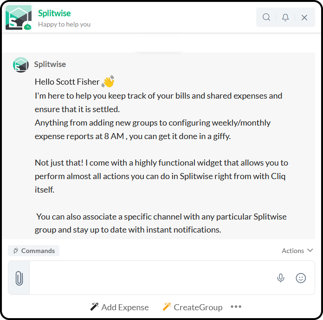The height and width of the screenshot is (320, 323).
Task: Click the Splitwise sender name
Action: pyautogui.click(x=50, y=64)
